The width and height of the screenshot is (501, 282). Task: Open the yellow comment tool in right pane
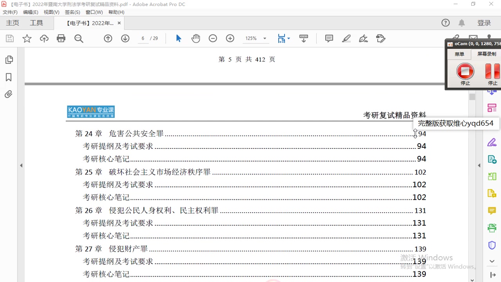(x=492, y=211)
